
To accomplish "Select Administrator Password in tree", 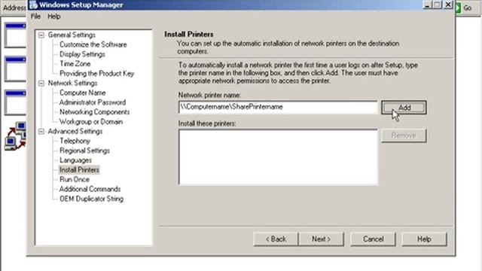I will pos(92,102).
